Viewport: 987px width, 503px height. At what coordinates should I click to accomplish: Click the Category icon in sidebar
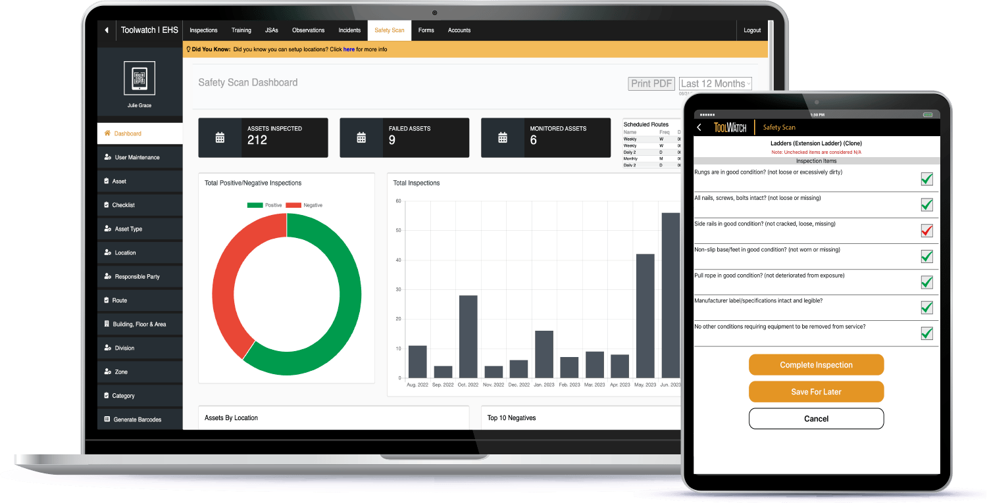[107, 396]
